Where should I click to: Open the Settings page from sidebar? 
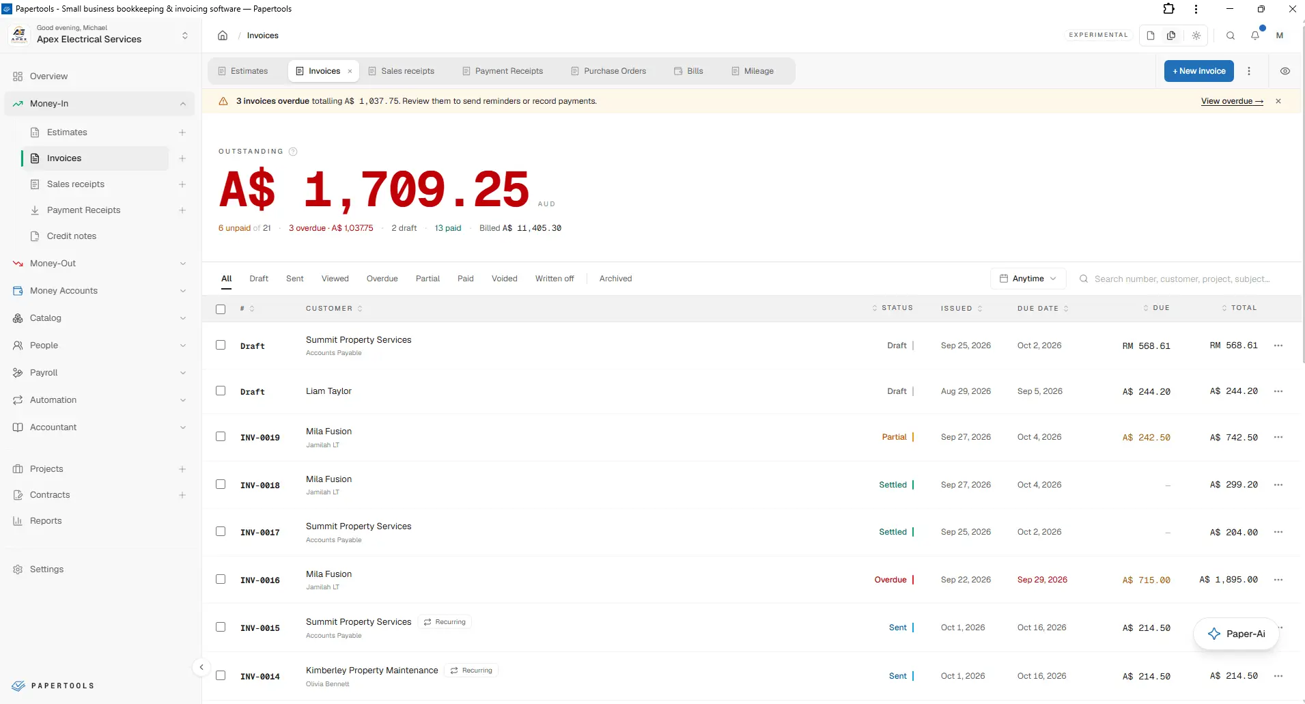click(x=46, y=569)
